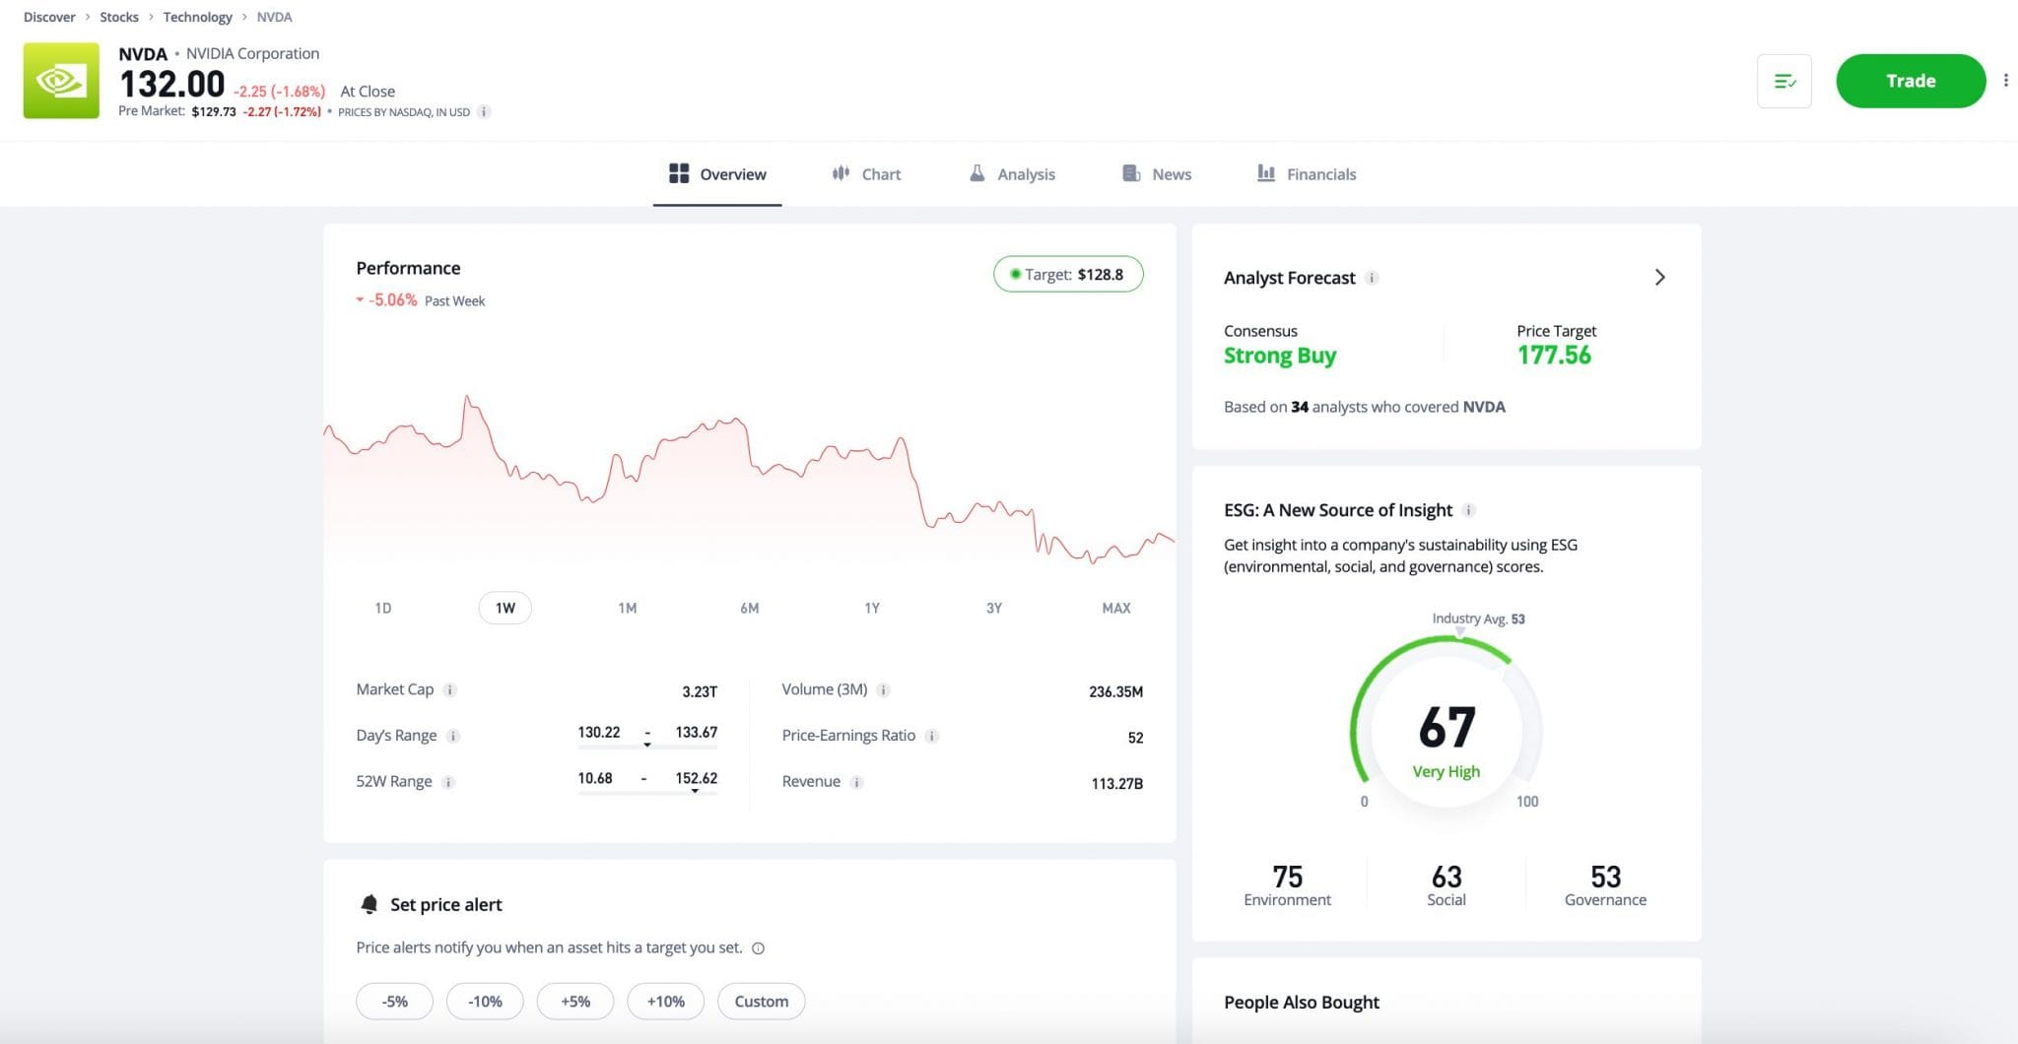The height and width of the screenshot is (1044, 2018).
Task: Choose the Custom price alert option
Action: pos(762,1001)
